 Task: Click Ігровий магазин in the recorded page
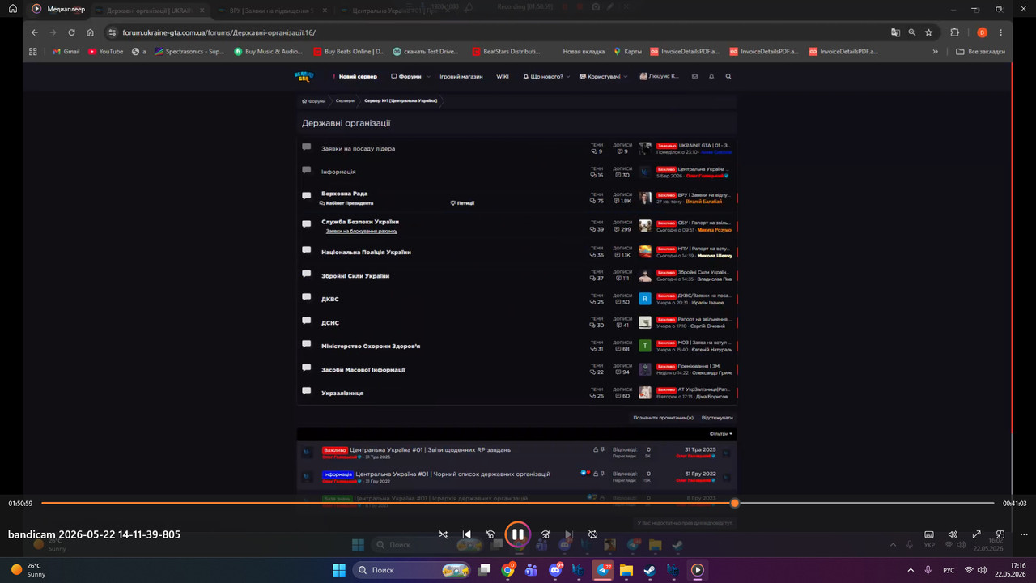coord(461,76)
